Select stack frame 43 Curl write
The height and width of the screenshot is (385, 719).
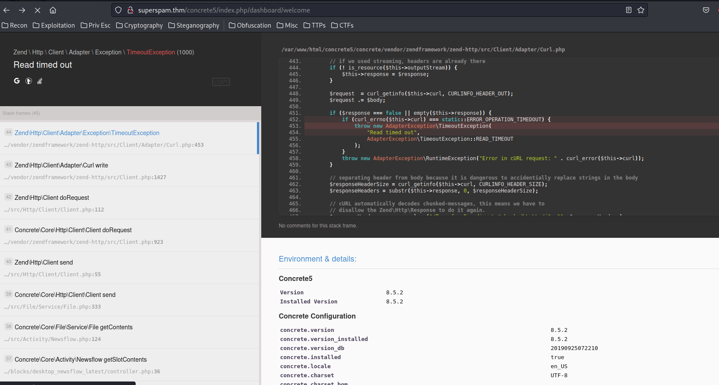click(130, 170)
